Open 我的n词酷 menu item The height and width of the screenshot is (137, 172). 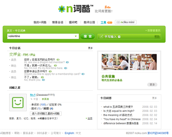pos(40,22)
